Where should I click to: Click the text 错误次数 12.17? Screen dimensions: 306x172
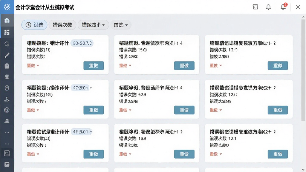point(224,95)
